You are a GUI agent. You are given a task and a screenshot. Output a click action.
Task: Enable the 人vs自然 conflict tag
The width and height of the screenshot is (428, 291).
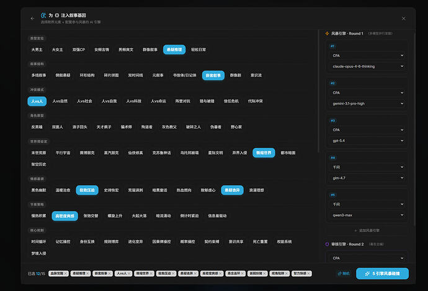pyautogui.click(x=60, y=101)
